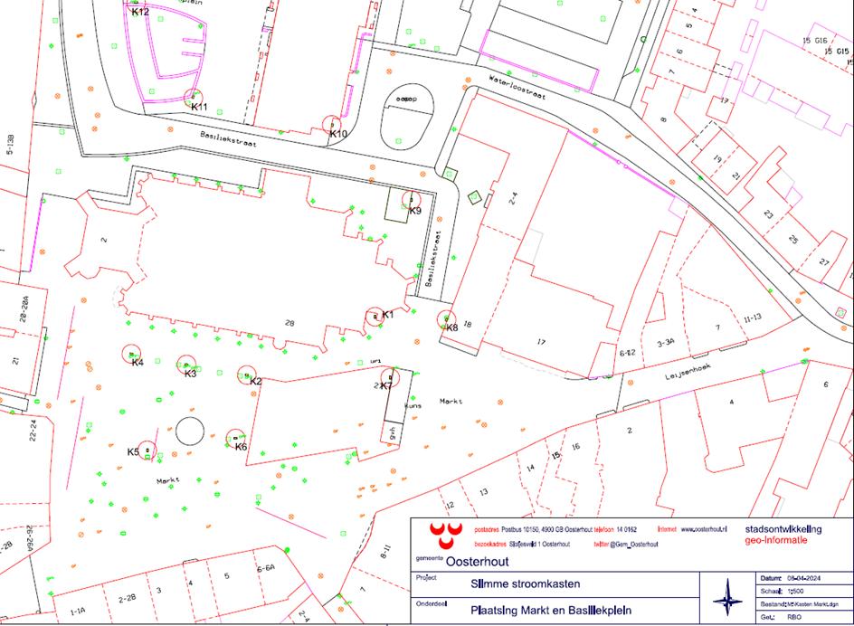Click the K11 marker circle
The image size is (854, 626).
click(x=194, y=98)
